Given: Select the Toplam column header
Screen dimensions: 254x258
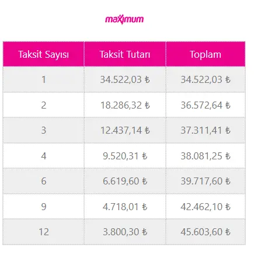Looking at the screenshot, I should pos(206,54).
